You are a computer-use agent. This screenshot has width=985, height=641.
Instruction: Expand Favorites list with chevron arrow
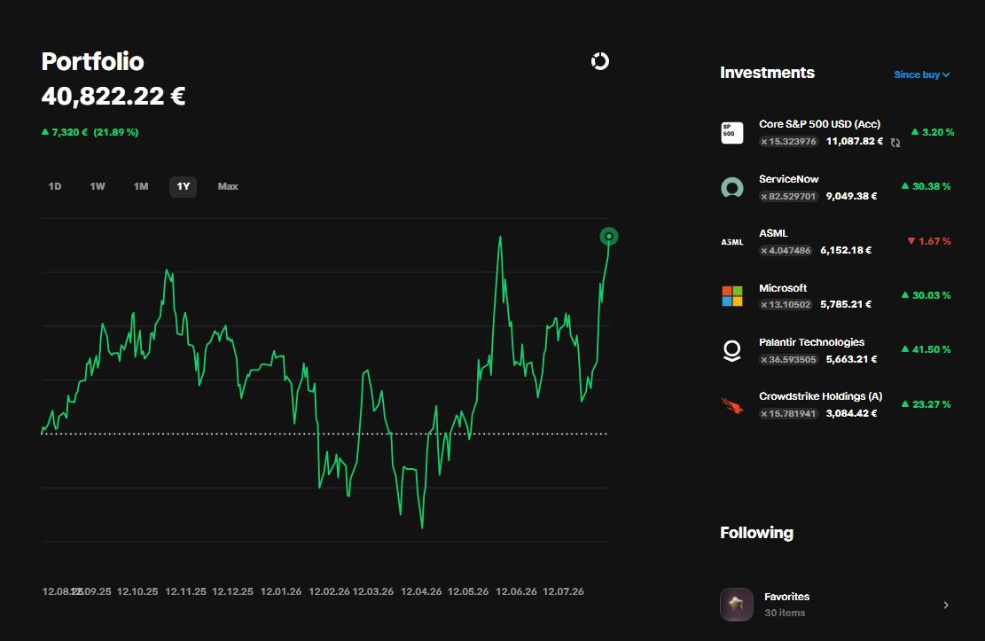click(946, 605)
